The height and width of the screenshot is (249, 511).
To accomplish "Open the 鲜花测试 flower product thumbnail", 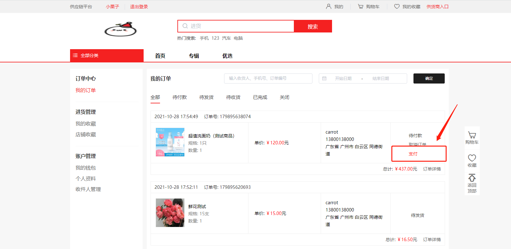I will [170, 213].
